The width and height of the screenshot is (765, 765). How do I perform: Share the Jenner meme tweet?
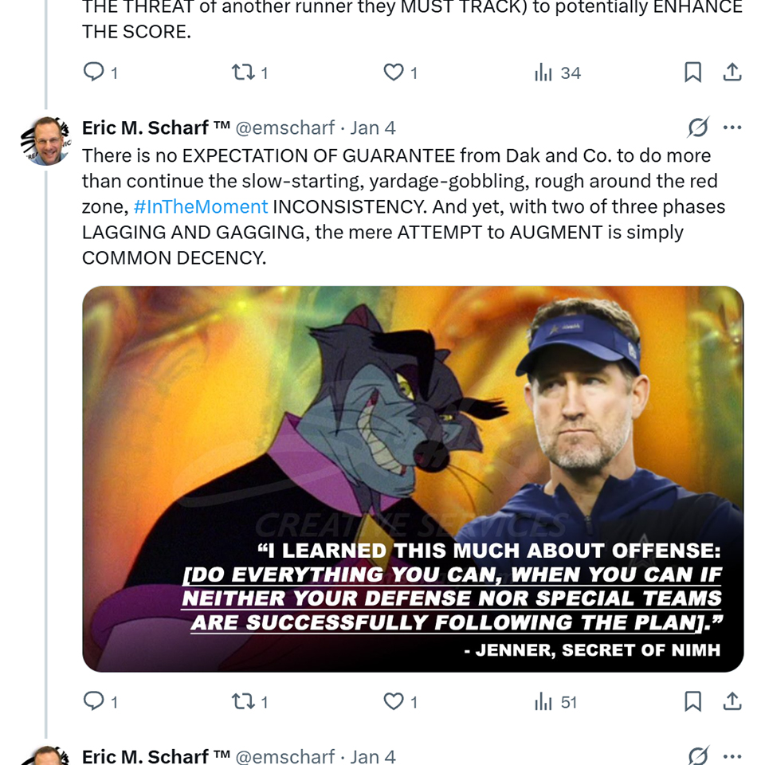click(732, 701)
